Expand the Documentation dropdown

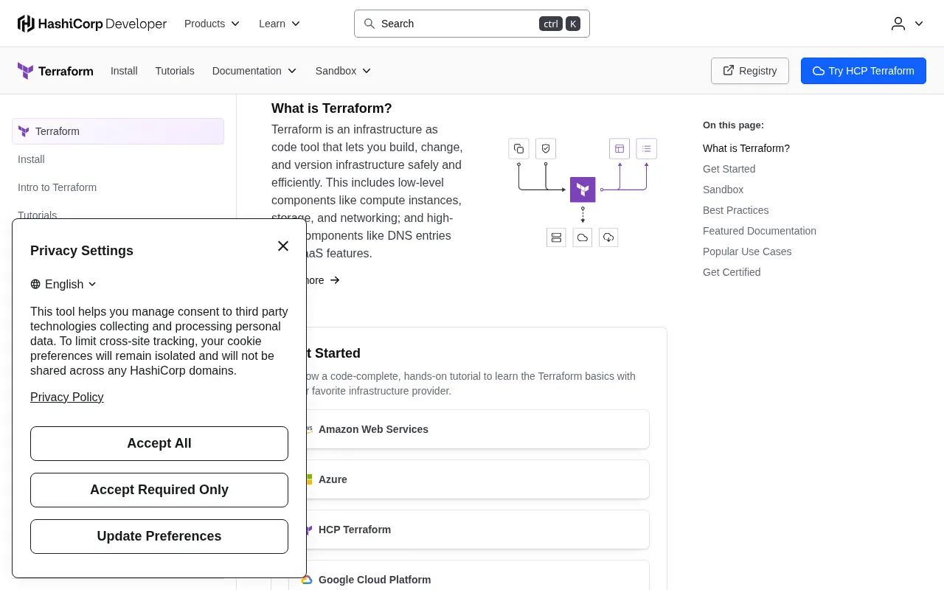coord(254,71)
